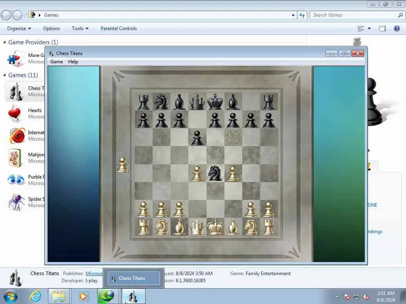Select the black rook in top-left corner

[144, 102]
